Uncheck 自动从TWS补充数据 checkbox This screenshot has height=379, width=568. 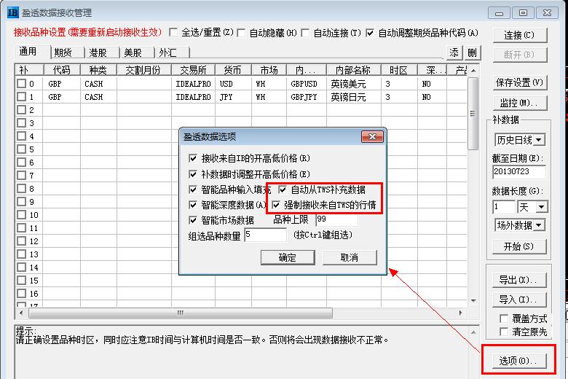click(x=283, y=189)
